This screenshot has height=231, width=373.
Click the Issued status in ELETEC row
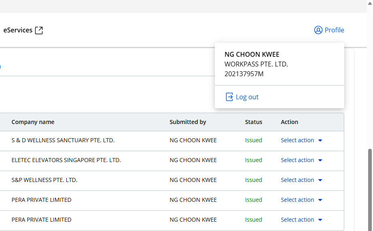point(254,160)
